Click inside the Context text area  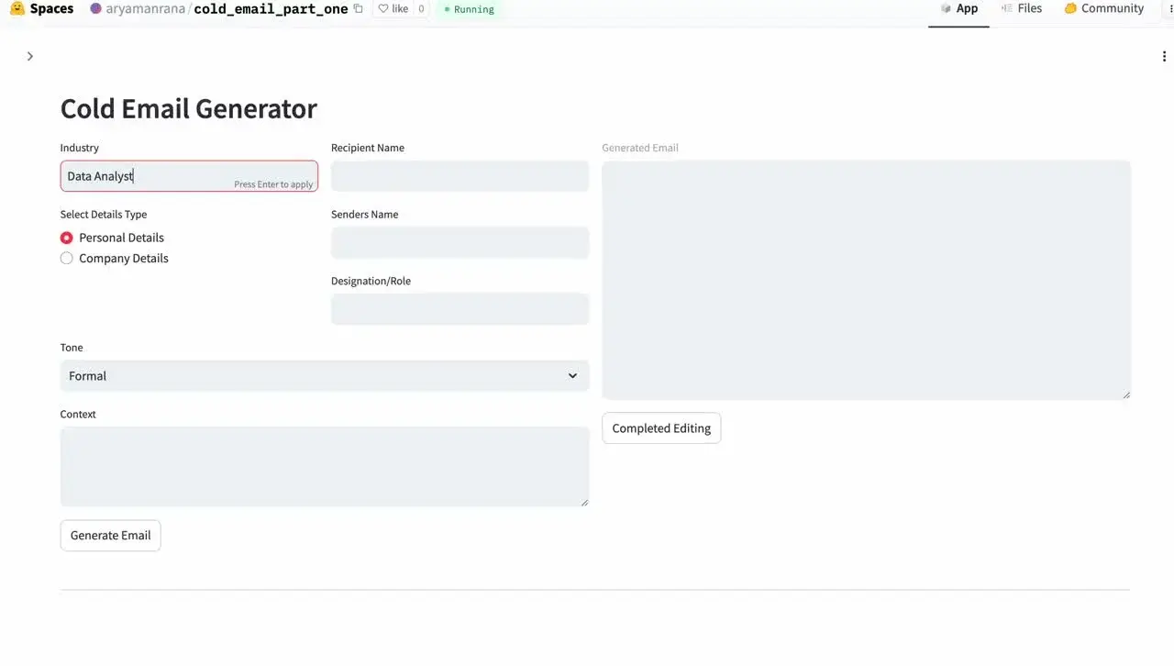[325, 466]
